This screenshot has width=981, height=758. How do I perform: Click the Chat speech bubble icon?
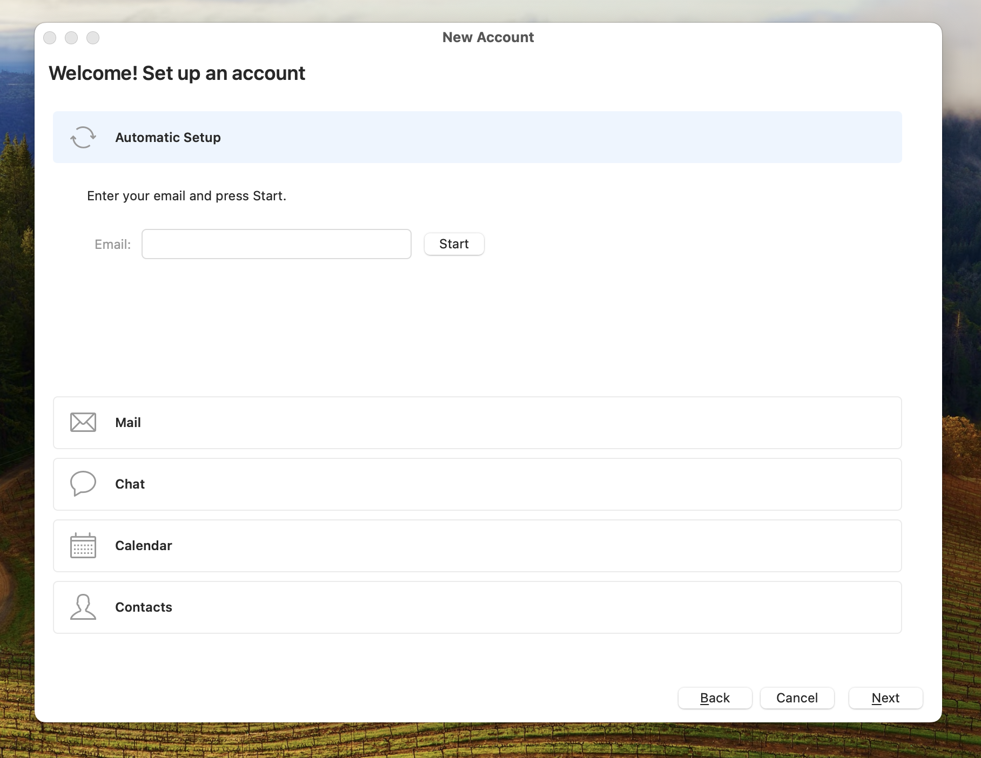(83, 483)
